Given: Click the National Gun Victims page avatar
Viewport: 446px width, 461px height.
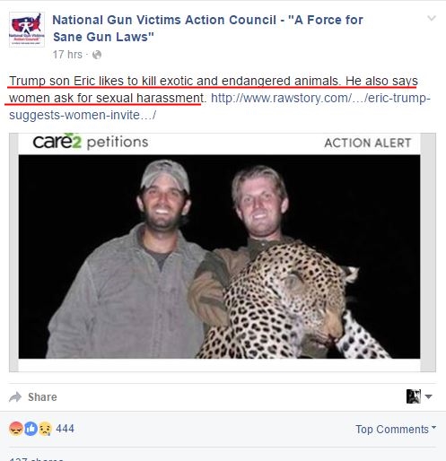Looking at the screenshot, I should [27, 30].
